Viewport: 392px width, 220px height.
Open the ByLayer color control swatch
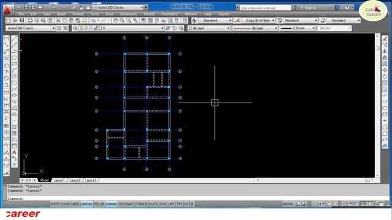(209, 28)
